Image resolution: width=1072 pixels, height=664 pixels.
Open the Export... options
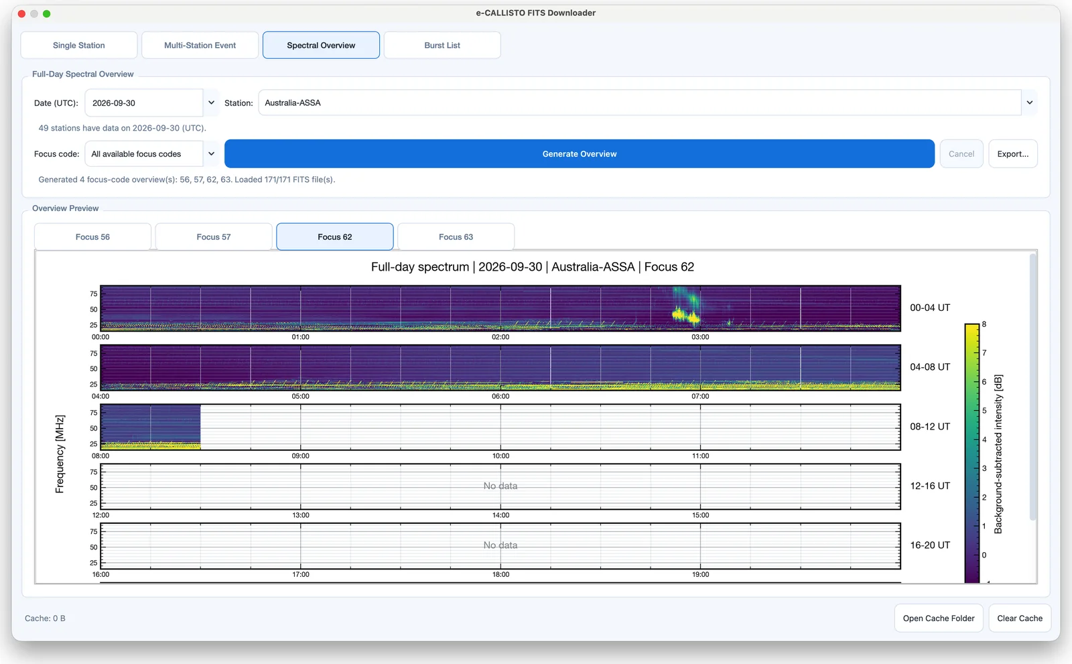[x=1013, y=154]
